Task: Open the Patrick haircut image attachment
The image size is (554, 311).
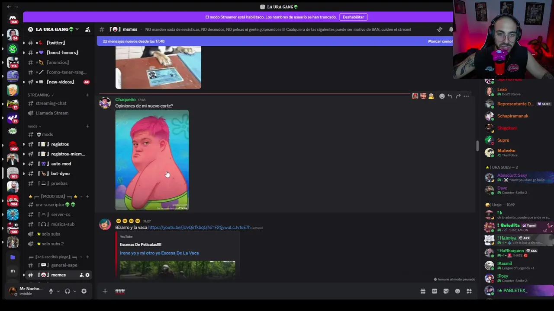Action: [152, 160]
